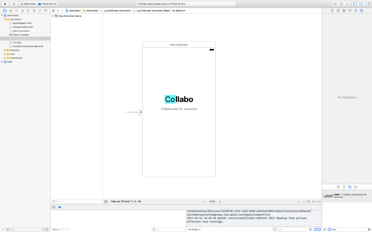Toggle the Debug area visibility

[x=361, y=4]
